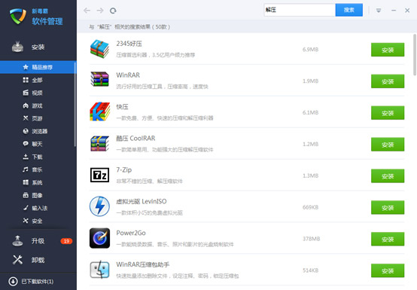The width and height of the screenshot is (417, 290).
Task: Click the back navigation arrow
Action: click(x=87, y=11)
